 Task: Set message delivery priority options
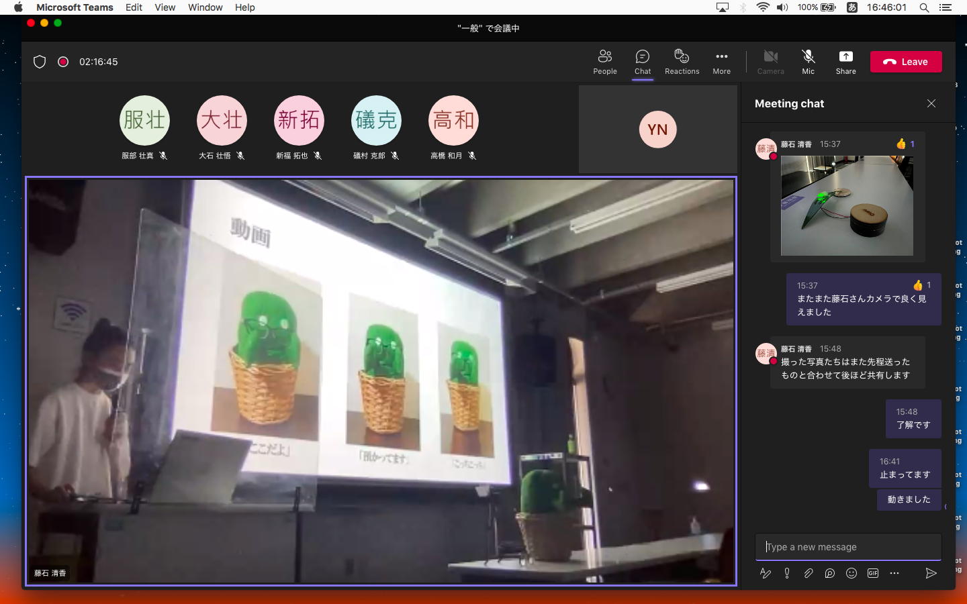pos(787,573)
